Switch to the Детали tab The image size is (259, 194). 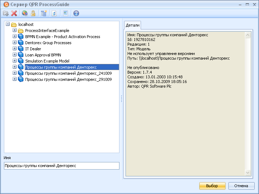point(132,25)
